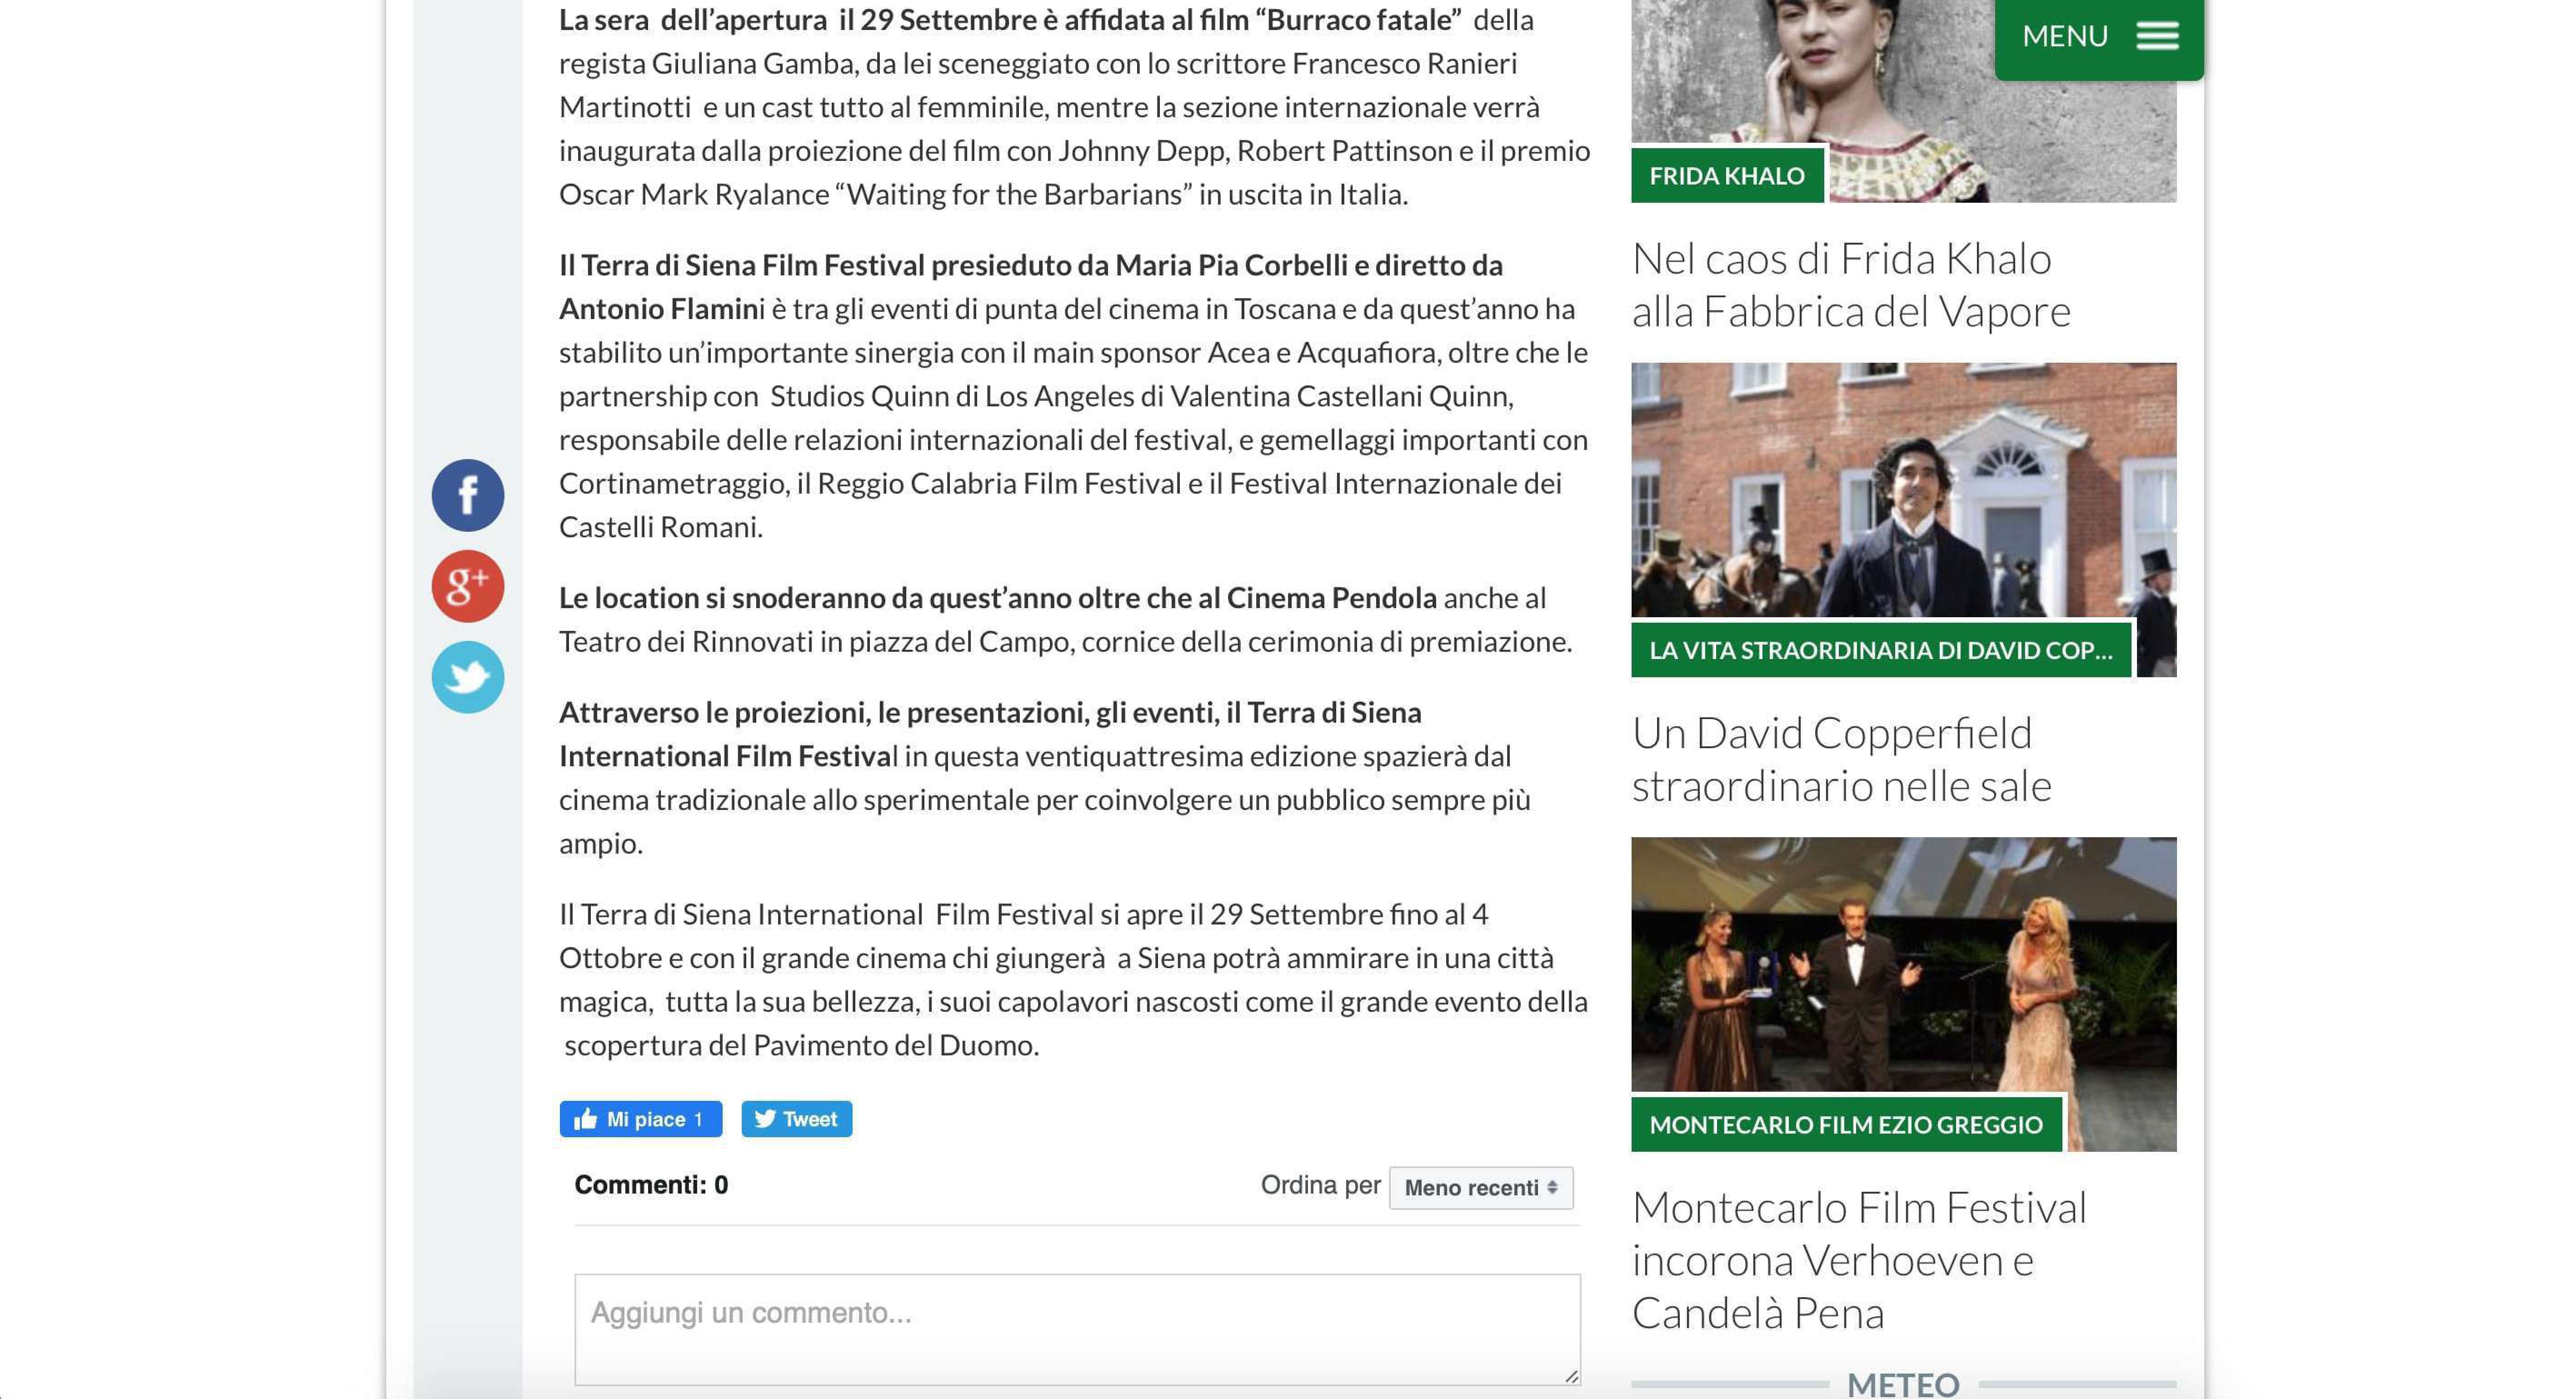Click the Mi piace like button
The width and height of the screenshot is (2576, 1399).
point(640,1119)
